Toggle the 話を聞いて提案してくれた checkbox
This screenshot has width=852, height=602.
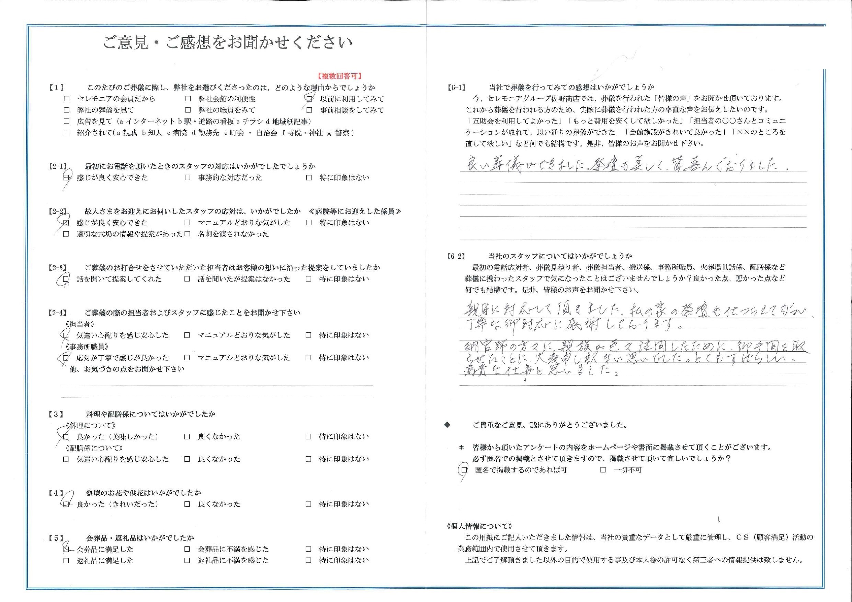tap(66, 279)
